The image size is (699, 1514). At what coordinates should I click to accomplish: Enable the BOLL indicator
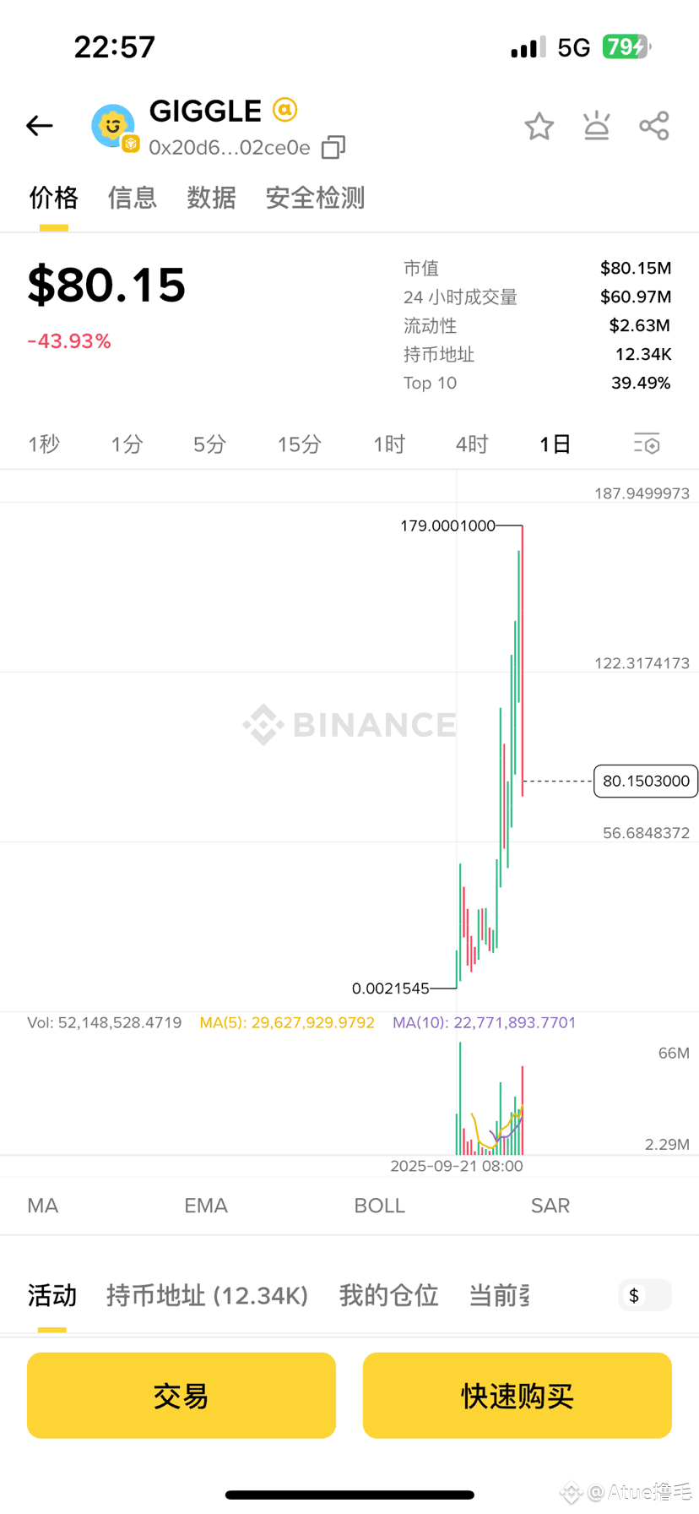[x=379, y=1206]
